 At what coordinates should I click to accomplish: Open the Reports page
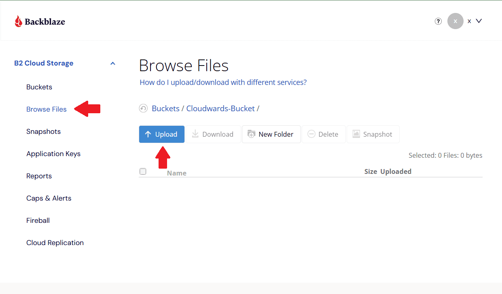coord(39,176)
